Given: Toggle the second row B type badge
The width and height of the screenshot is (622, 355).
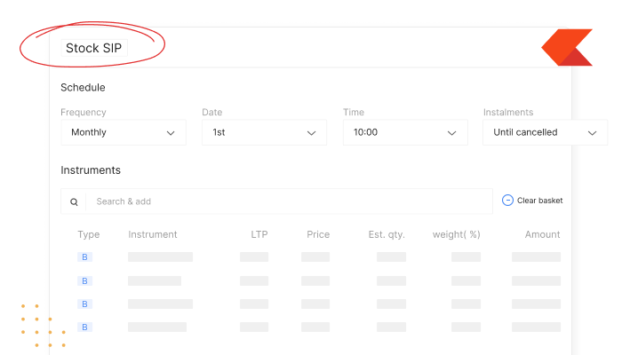Looking at the screenshot, I should 84,281.
